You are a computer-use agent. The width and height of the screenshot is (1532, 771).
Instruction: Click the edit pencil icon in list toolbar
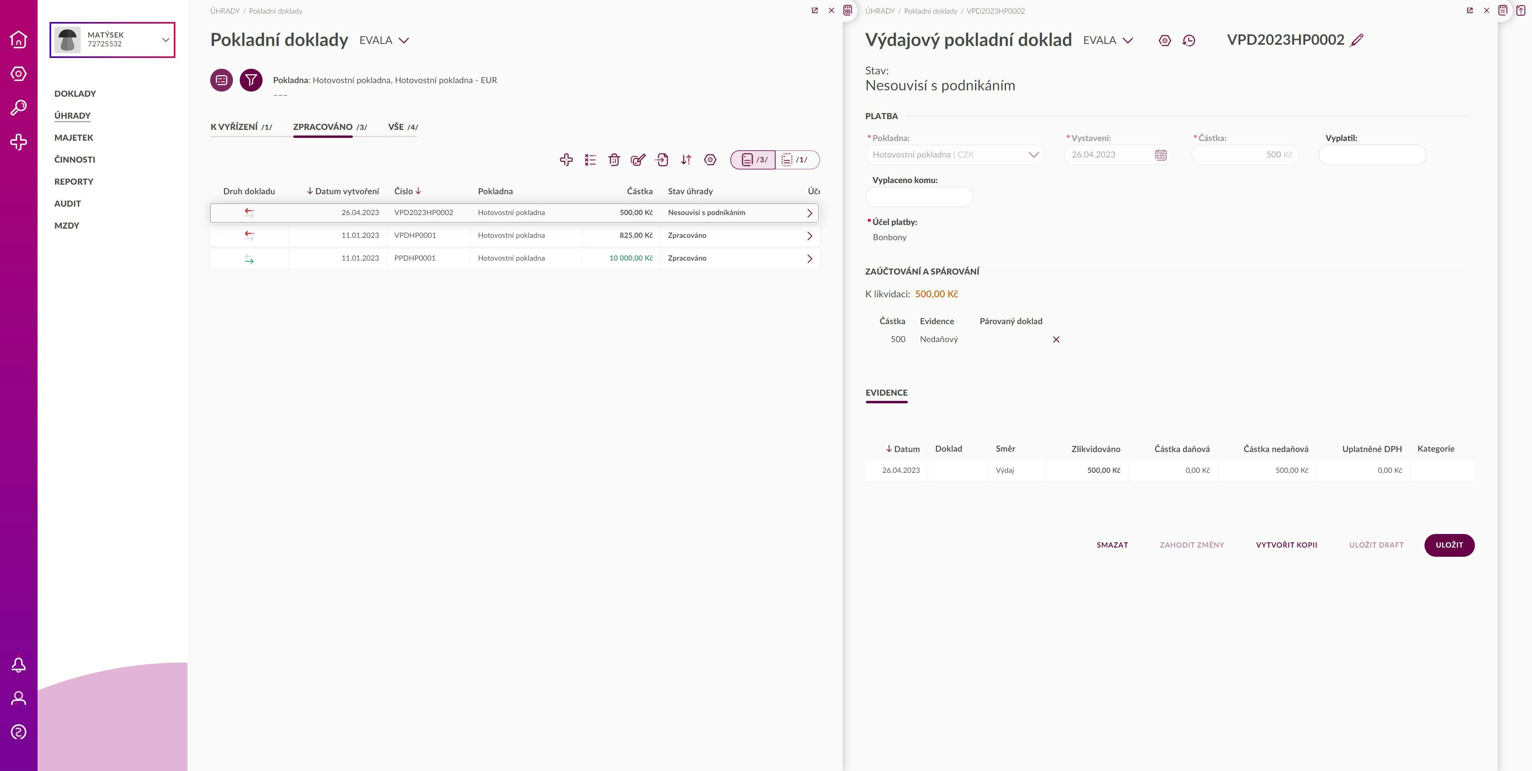coord(638,159)
